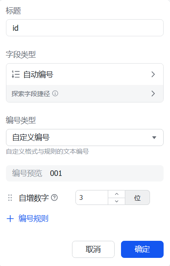
Task: Click the drag handle dots before 自增数字
Action: [10, 198]
